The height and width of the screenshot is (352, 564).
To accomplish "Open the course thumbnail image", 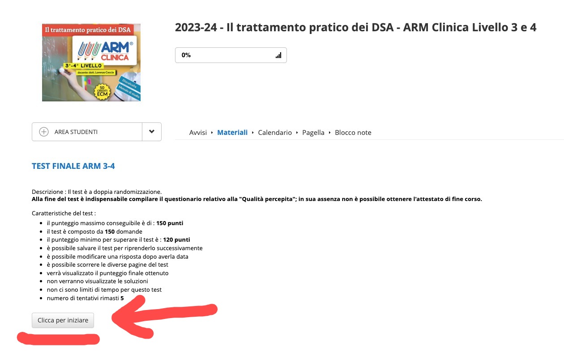I will coord(91,63).
